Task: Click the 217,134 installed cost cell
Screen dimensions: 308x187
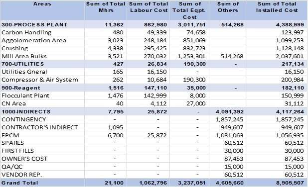Action: [x=293, y=64]
